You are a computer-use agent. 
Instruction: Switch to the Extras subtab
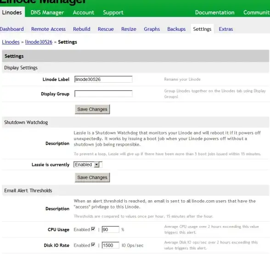click(x=226, y=29)
